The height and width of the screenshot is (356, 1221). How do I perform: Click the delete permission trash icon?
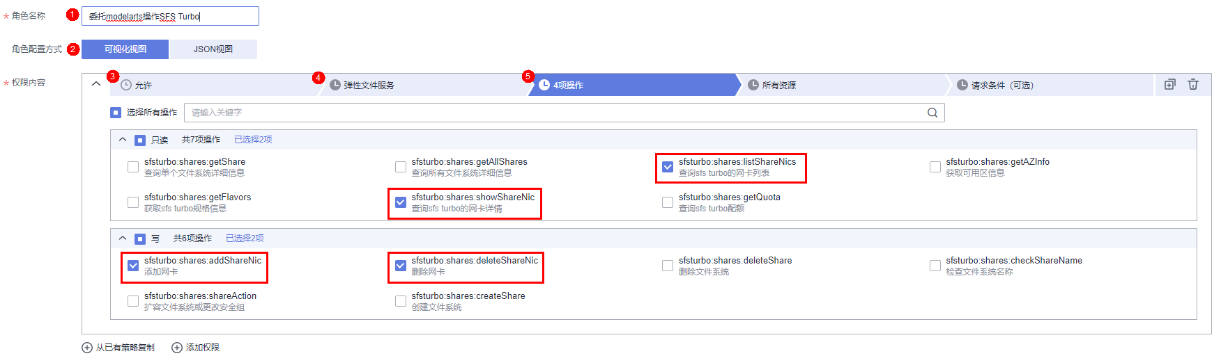click(1193, 84)
